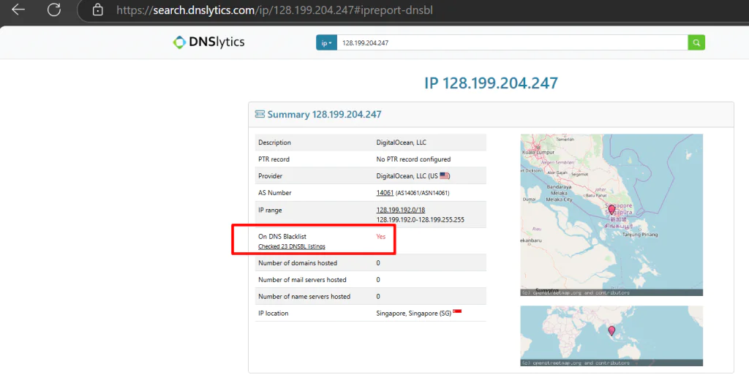
Task: Select the On DNS Blacklist label
Action: pos(282,236)
